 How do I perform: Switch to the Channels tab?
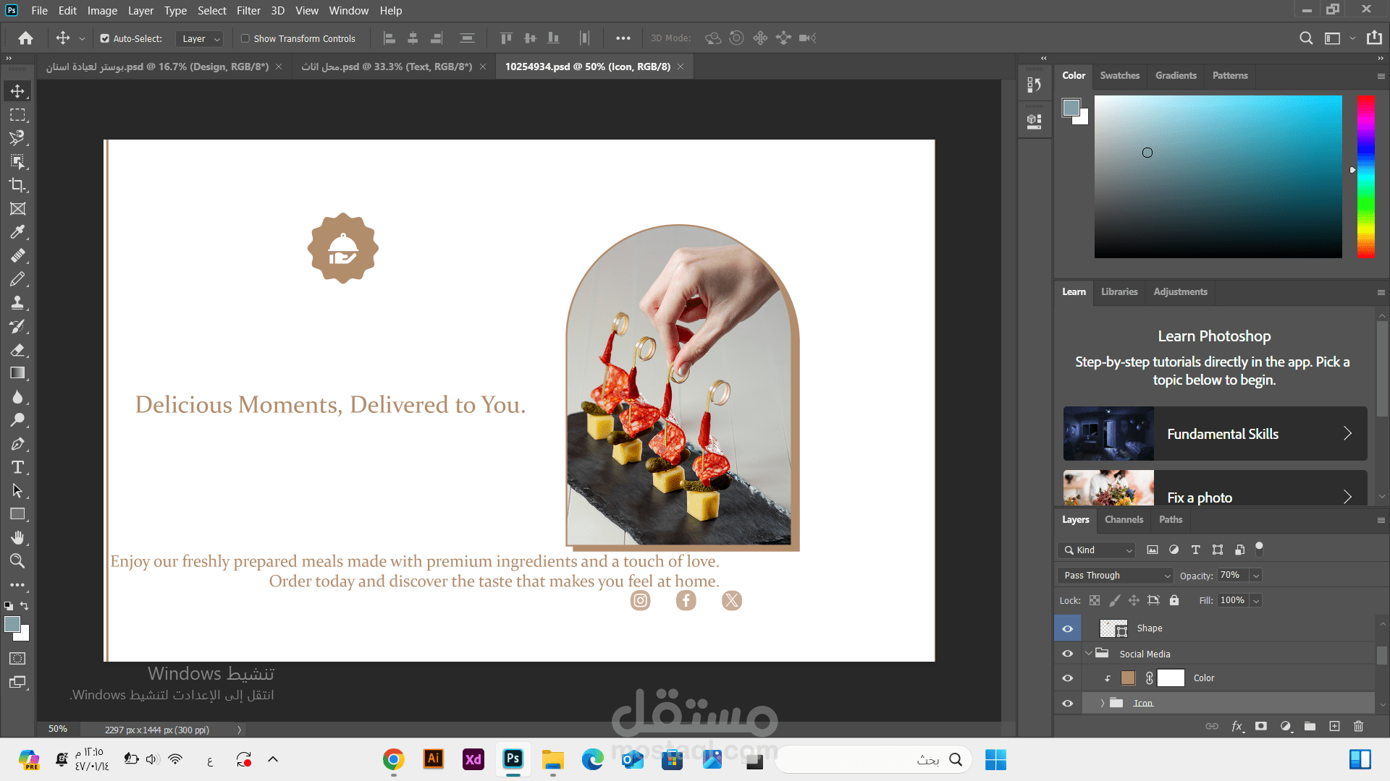click(1124, 519)
